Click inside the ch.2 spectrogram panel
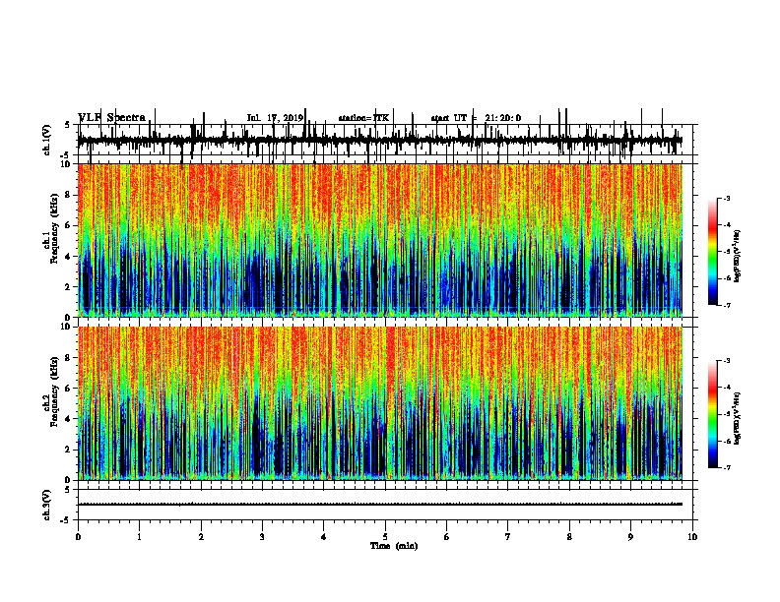Image resolution: width=780 pixels, height=602 pixels. tap(379, 403)
